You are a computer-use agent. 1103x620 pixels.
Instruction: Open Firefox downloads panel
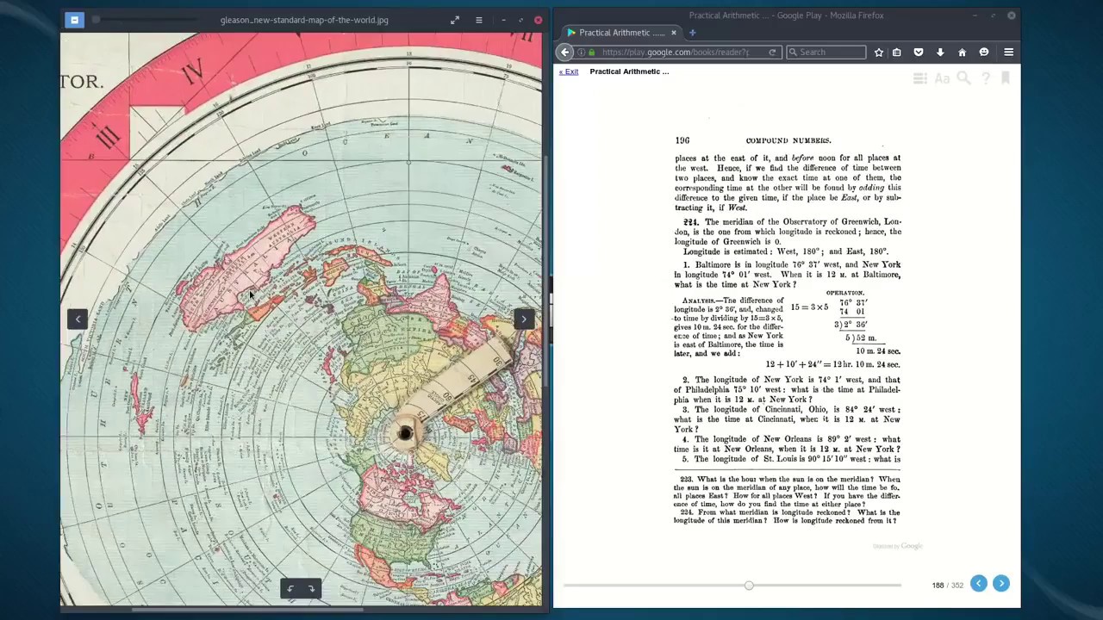(x=940, y=53)
